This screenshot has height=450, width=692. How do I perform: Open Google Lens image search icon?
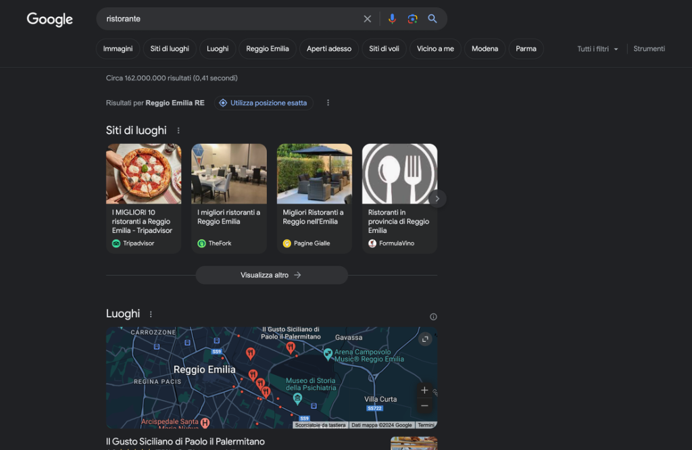(412, 18)
